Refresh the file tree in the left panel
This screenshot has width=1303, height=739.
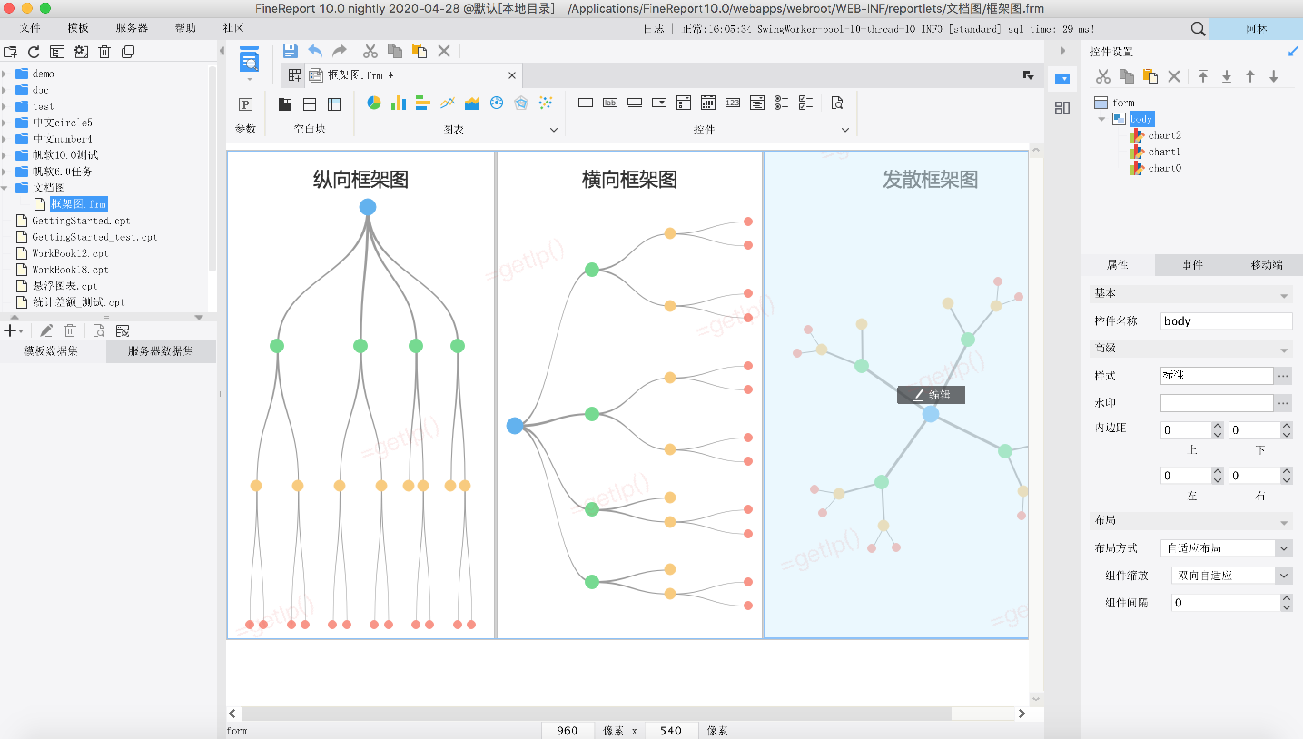click(x=34, y=52)
